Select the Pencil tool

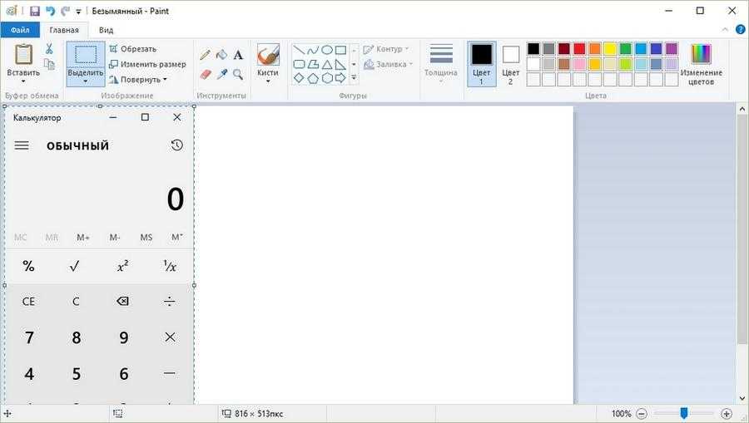[x=206, y=55]
